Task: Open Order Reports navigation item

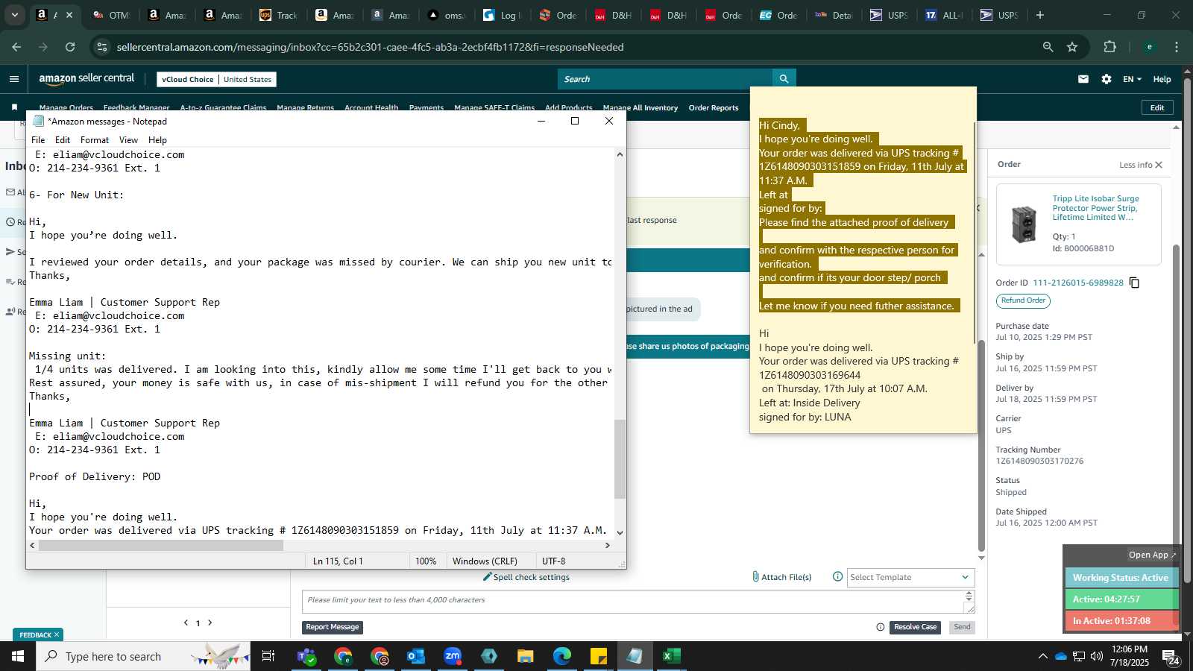Action: tap(714, 108)
